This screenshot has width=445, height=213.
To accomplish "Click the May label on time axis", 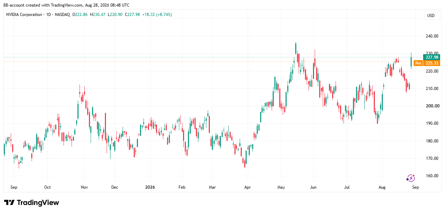I will (281, 187).
